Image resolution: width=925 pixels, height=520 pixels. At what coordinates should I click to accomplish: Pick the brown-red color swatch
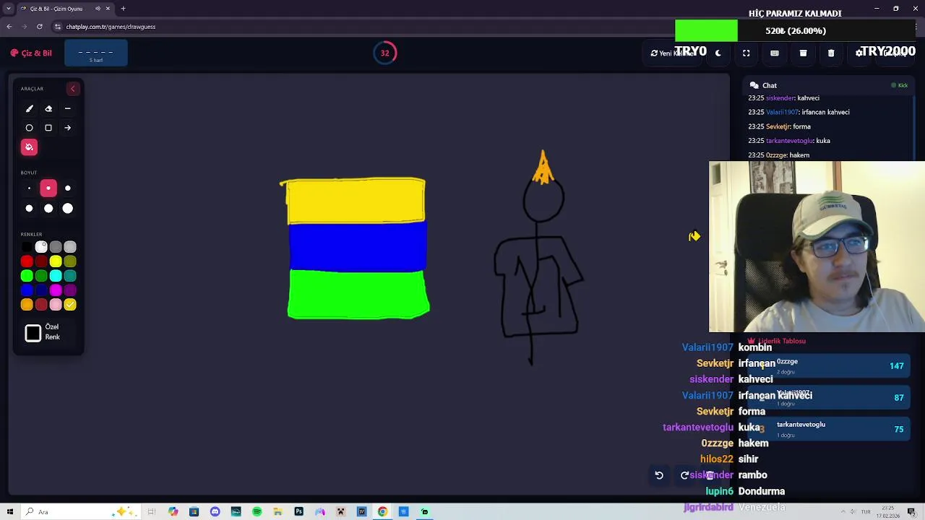pyautogui.click(x=41, y=305)
